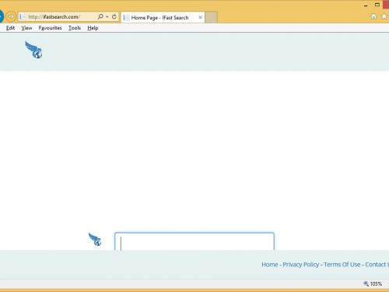The width and height of the screenshot is (389, 292).
Task: Open the View menu
Action: (26, 28)
